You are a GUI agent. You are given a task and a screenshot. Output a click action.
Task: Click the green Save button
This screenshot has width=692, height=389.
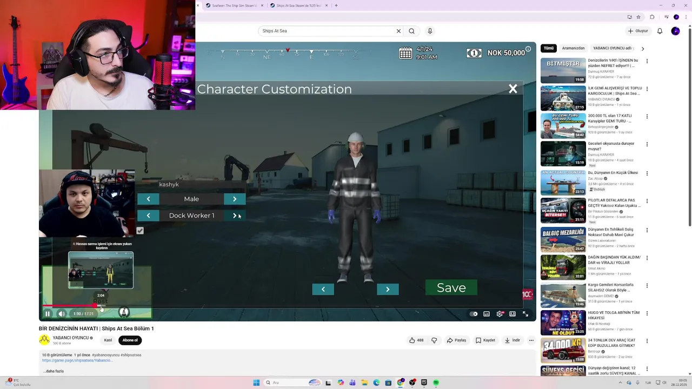451,288
